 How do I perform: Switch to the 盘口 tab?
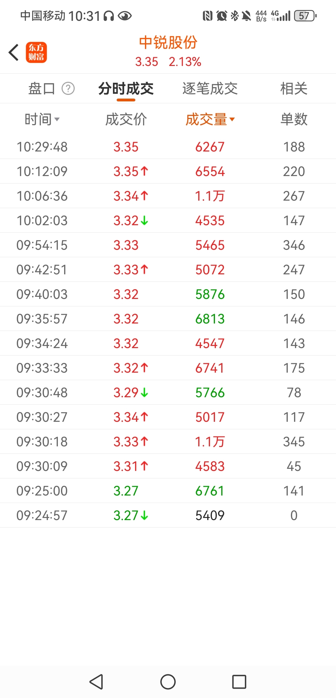(42, 89)
